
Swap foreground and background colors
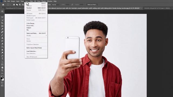[3, 76]
